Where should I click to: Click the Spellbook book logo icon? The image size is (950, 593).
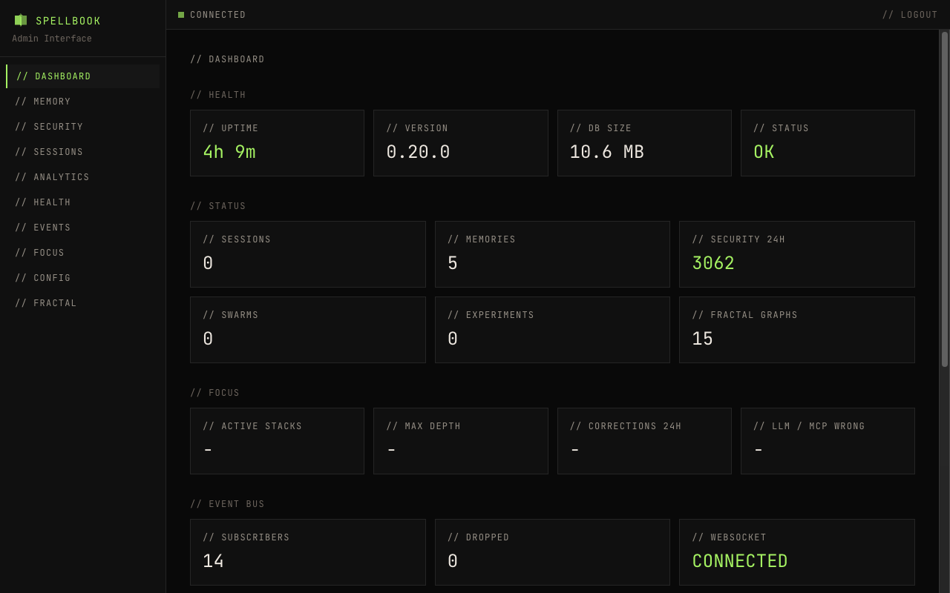coord(20,20)
